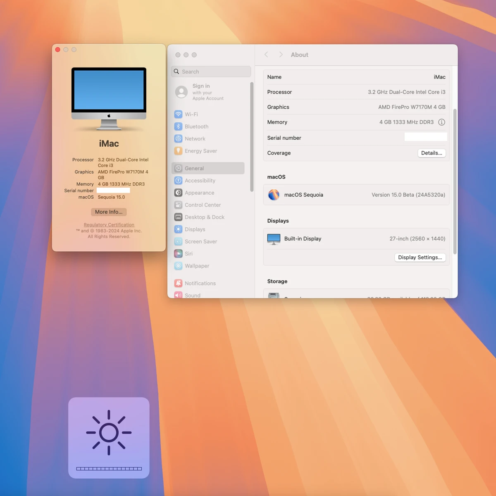496x496 pixels.
Task: Click "AMD FirePro W7170M 4 GB" in Settings
Action: [x=412, y=107]
